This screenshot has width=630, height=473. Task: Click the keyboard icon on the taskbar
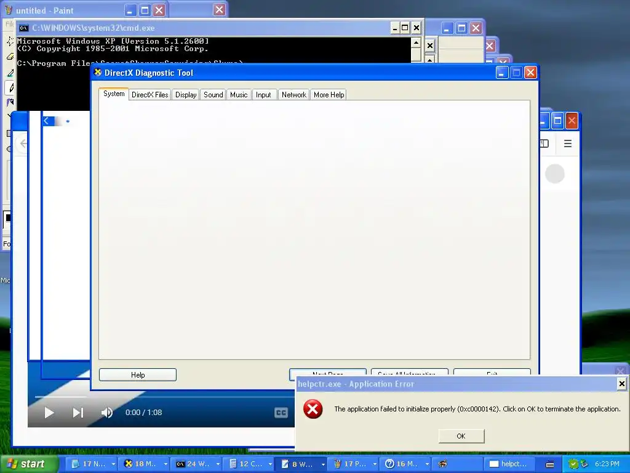point(549,464)
